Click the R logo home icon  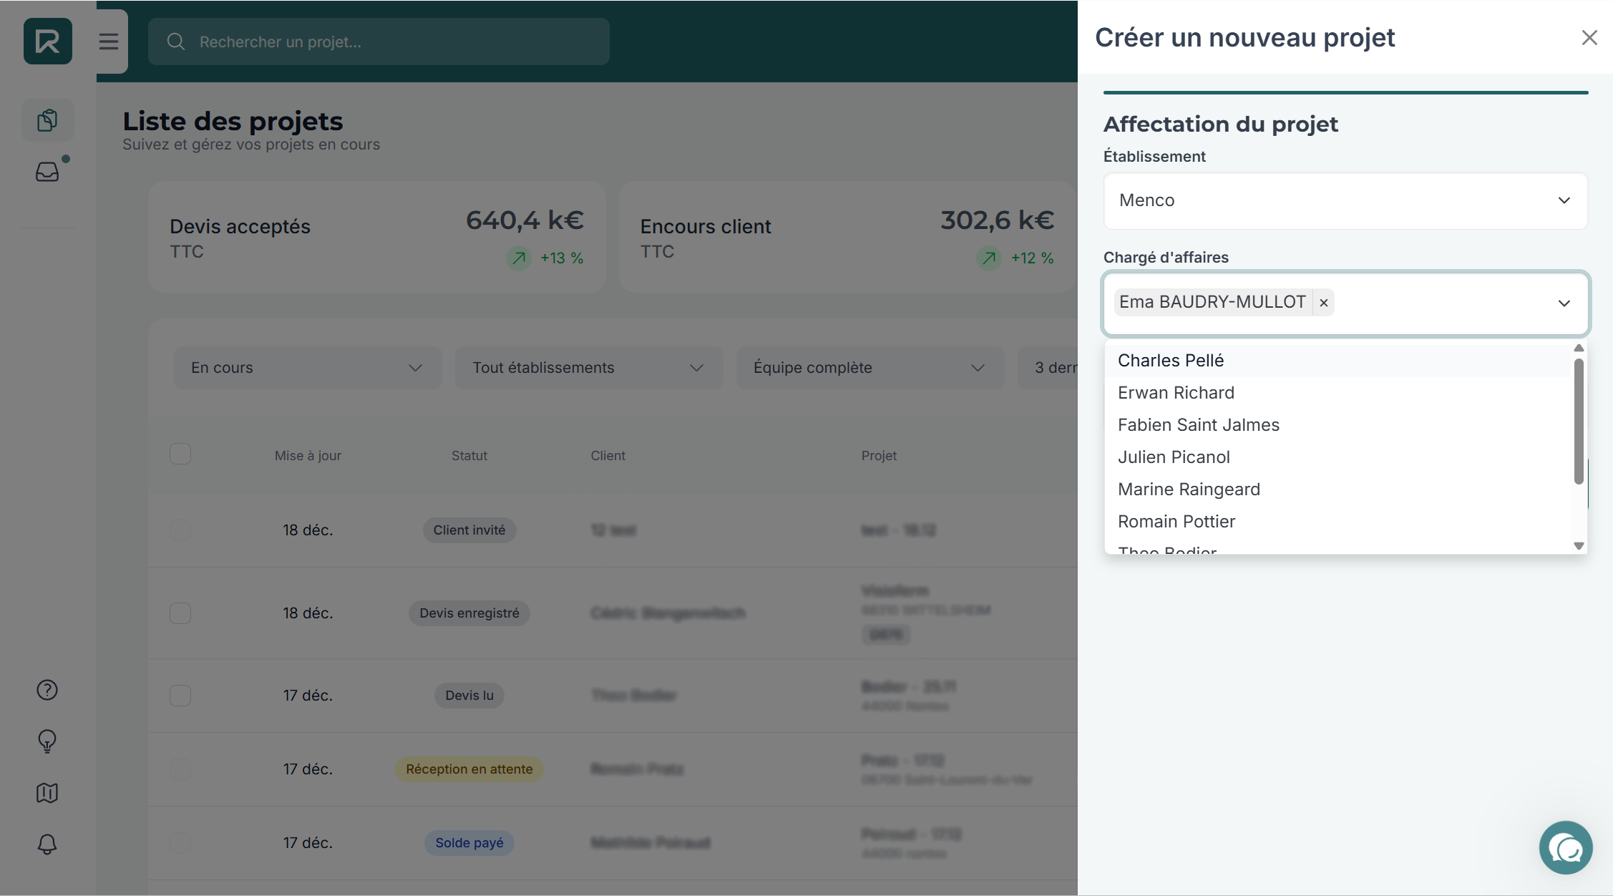point(48,42)
